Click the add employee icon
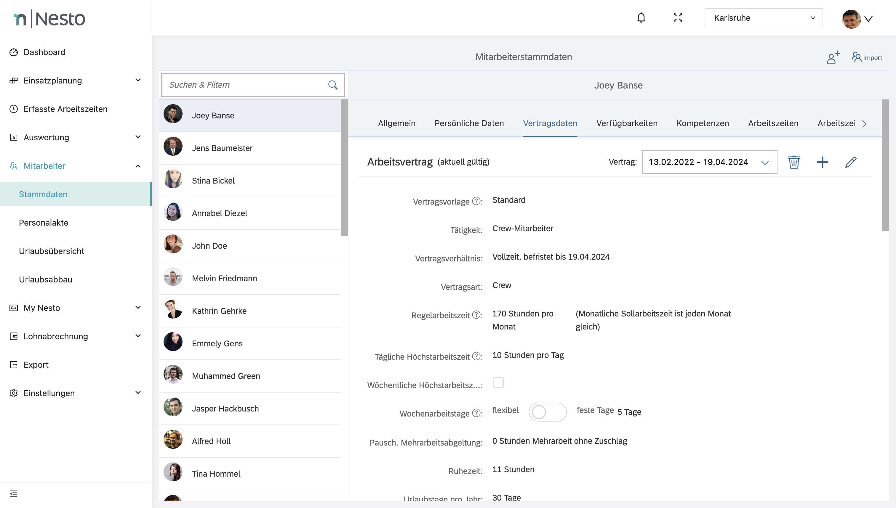Viewport: 896px width, 508px height. [833, 57]
